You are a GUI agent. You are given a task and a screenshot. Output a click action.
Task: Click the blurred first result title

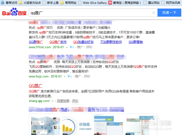pyautogui.click(x=70, y=22)
